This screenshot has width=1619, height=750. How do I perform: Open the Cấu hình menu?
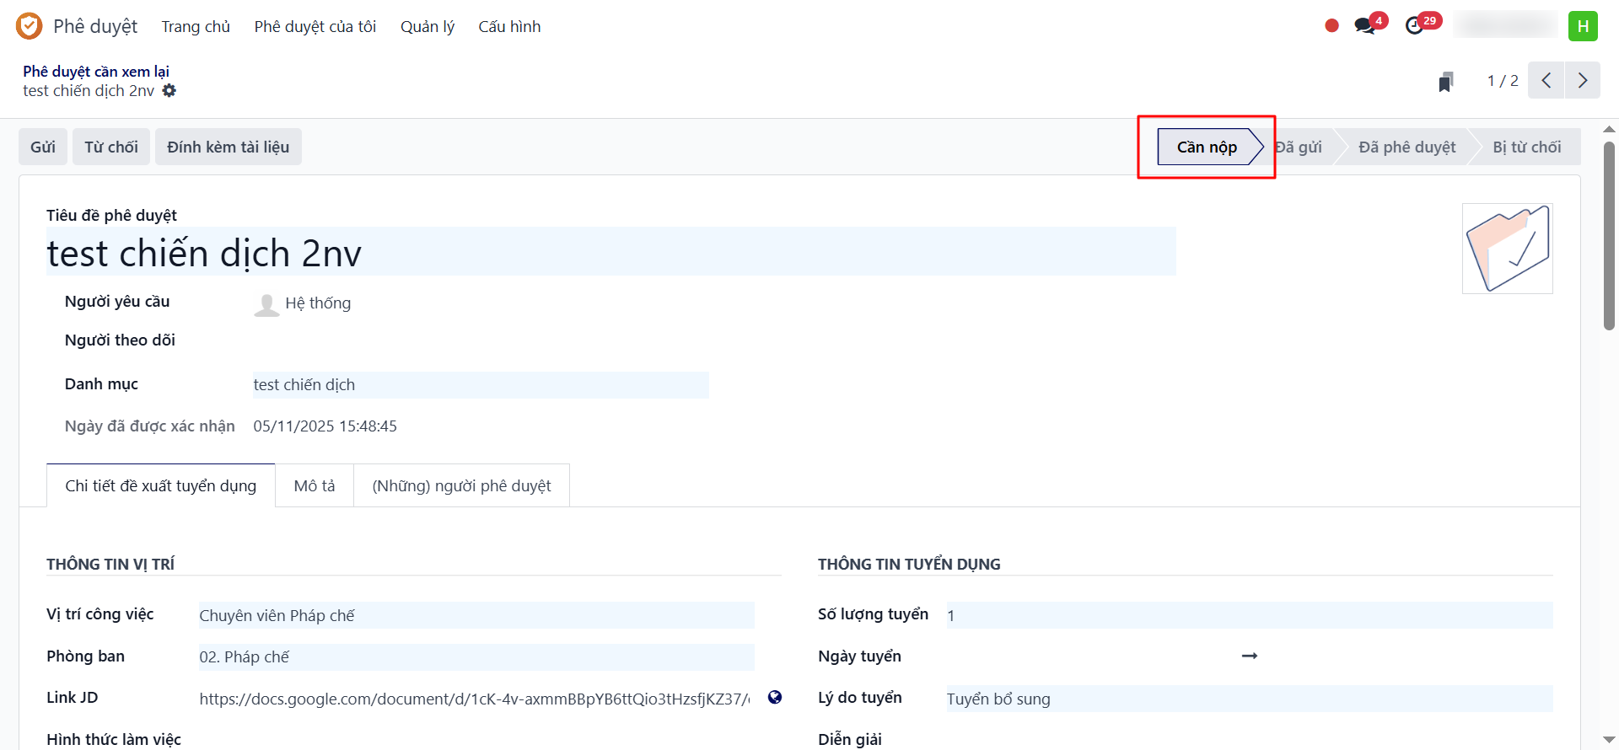tap(509, 27)
